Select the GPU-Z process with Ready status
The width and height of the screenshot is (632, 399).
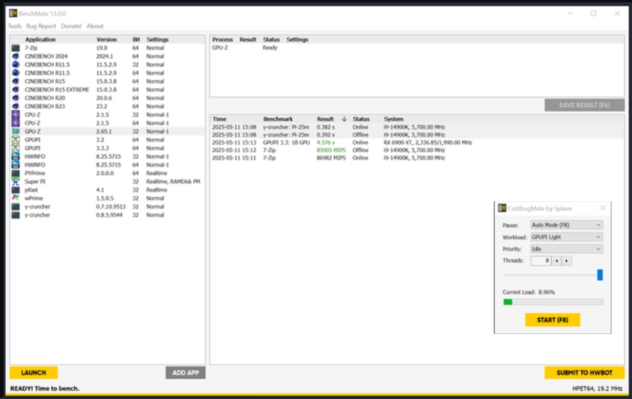click(x=417, y=47)
